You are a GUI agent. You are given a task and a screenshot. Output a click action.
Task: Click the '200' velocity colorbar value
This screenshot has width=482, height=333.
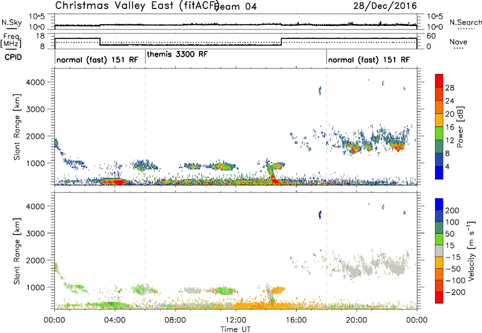click(452, 210)
